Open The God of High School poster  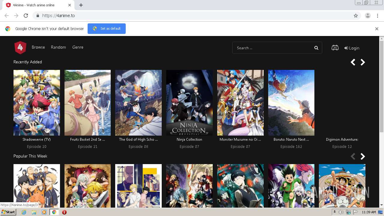point(138,103)
